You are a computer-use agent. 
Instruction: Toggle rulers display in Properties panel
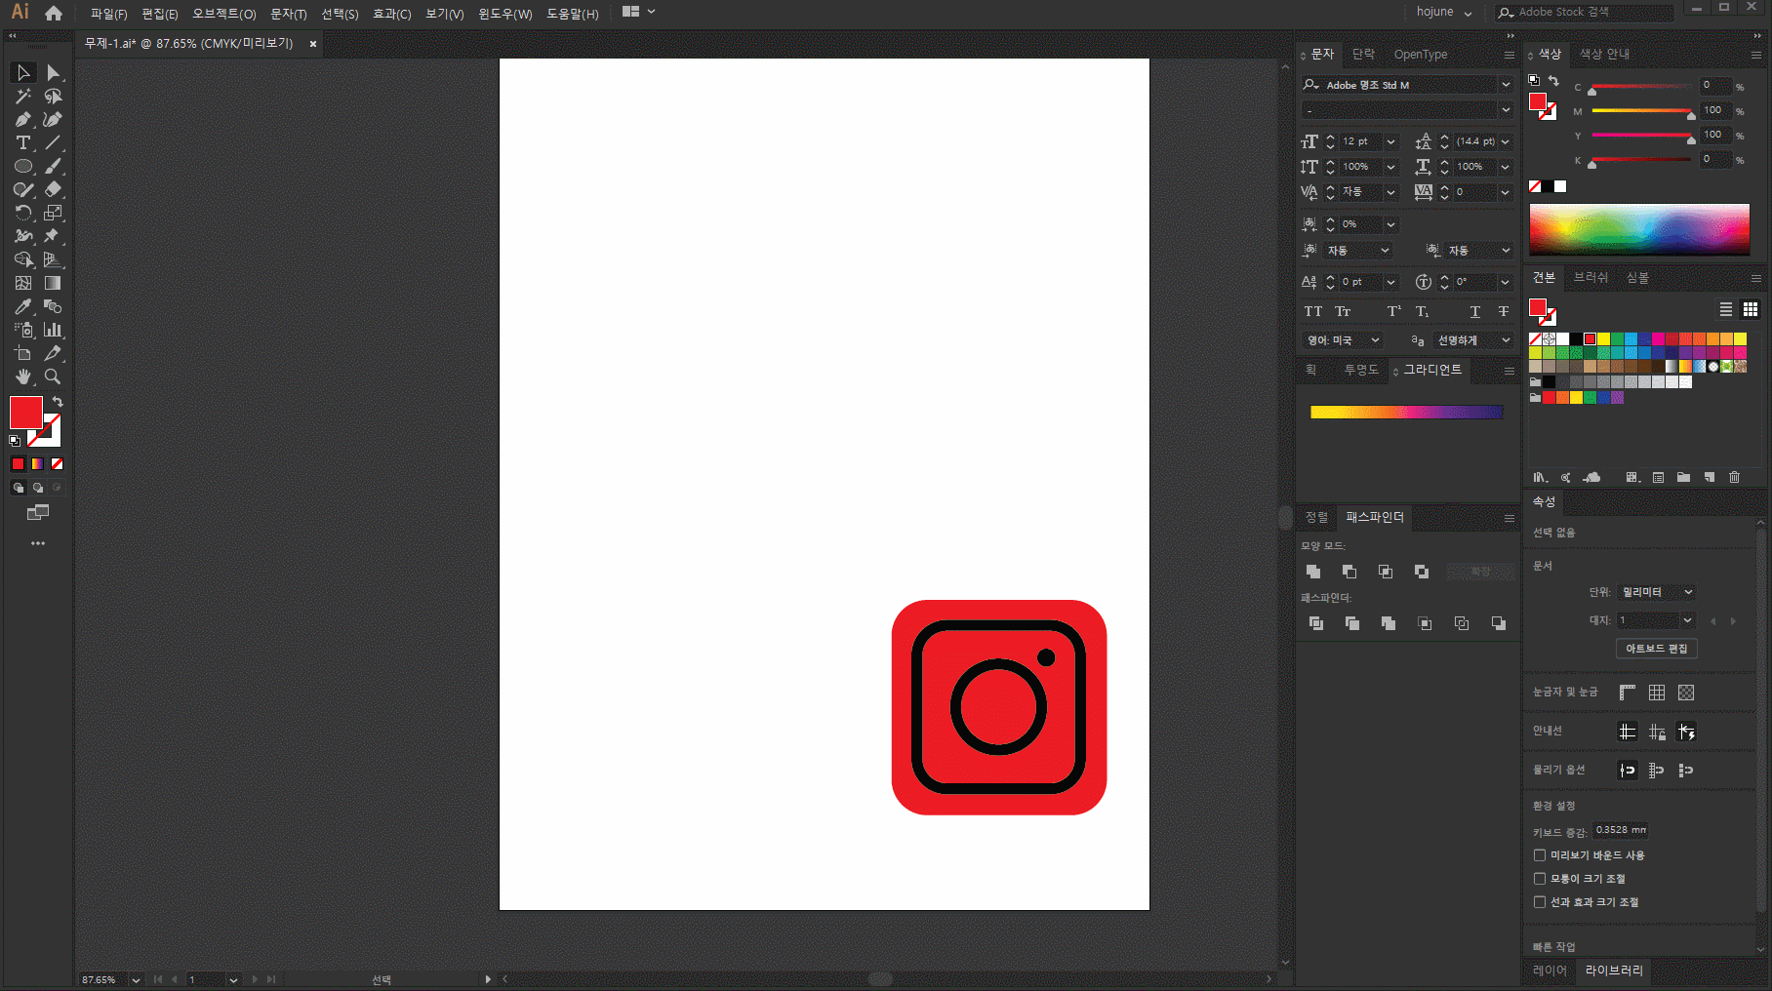pos(1627,693)
